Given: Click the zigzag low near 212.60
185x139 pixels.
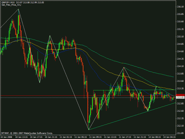Looking at the screenshot, I should click(x=148, y=111).
